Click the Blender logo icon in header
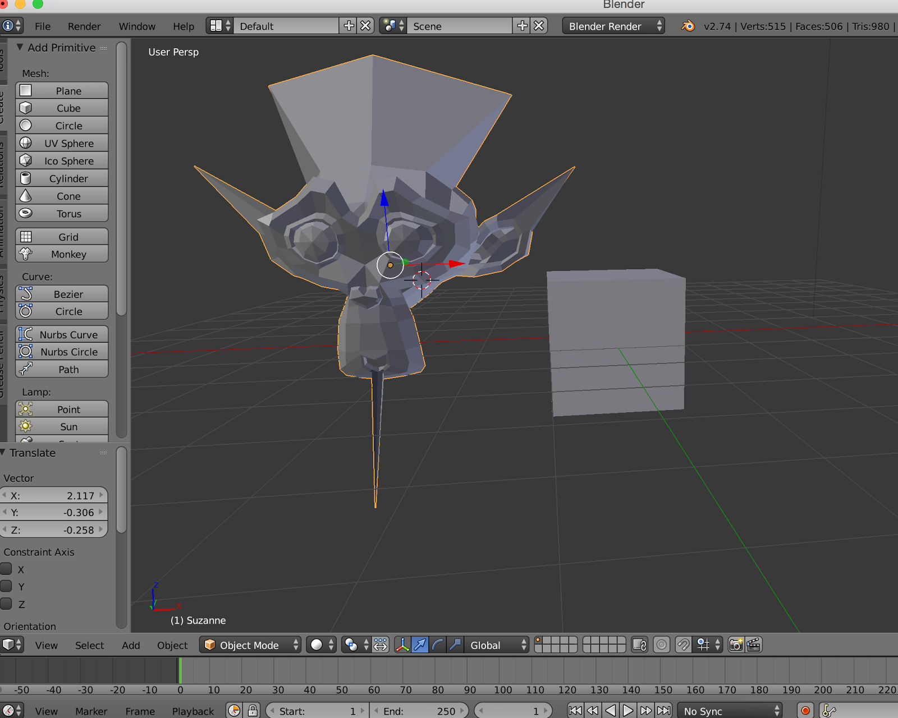898x718 pixels. 688,26
